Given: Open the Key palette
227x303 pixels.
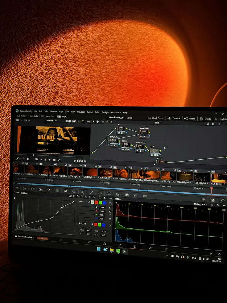Looking at the screenshot, I should (x=127, y=195).
